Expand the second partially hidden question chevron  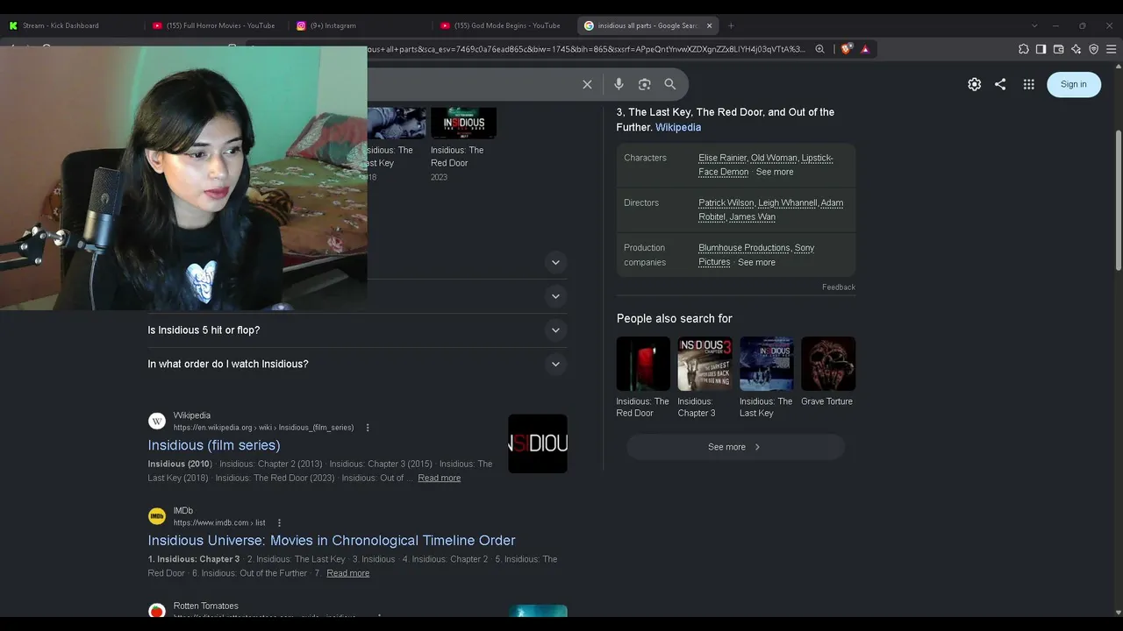click(x=555, y=296)
